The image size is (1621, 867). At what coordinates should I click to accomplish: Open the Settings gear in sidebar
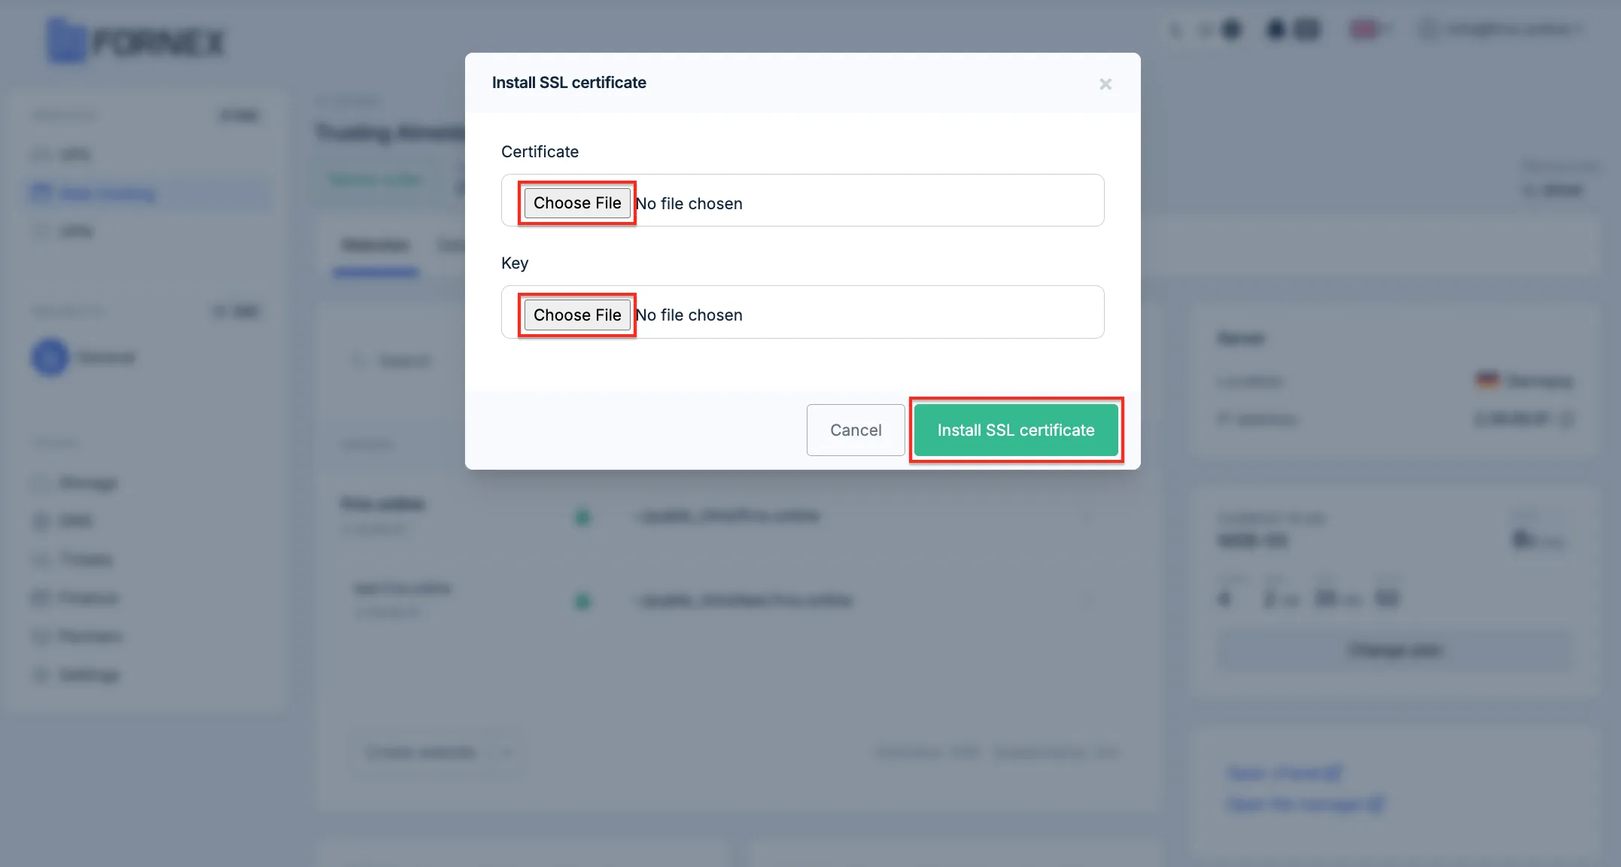(x=41, y=675)
